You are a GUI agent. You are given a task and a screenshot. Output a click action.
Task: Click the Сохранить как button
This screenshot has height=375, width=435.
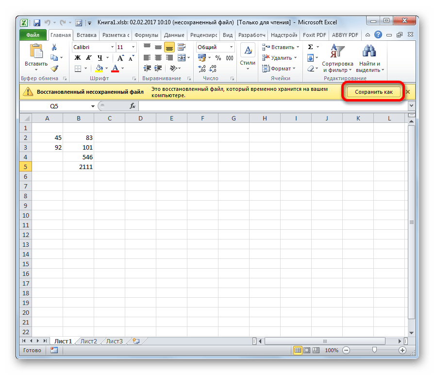pos(373,92)
